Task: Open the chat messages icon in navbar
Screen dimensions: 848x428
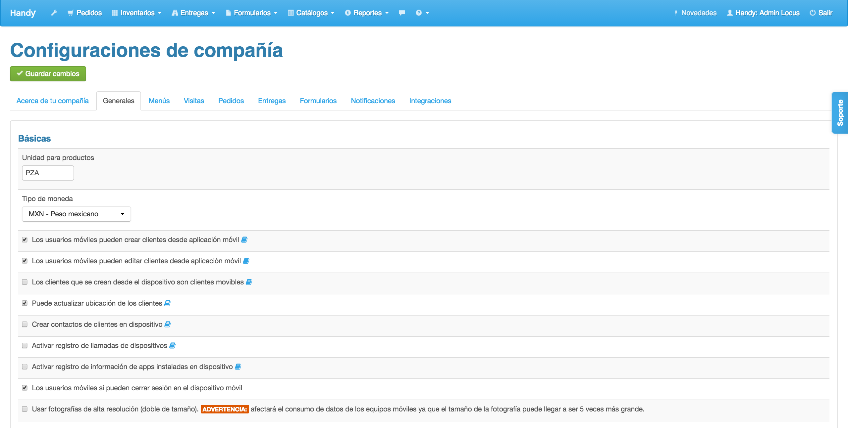Action: click(402, 13)
